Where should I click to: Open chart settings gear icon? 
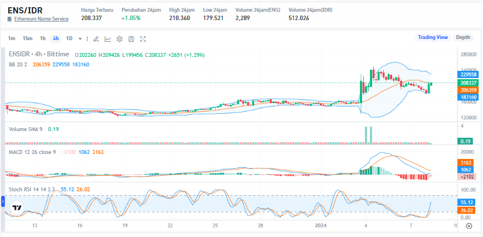120,39
